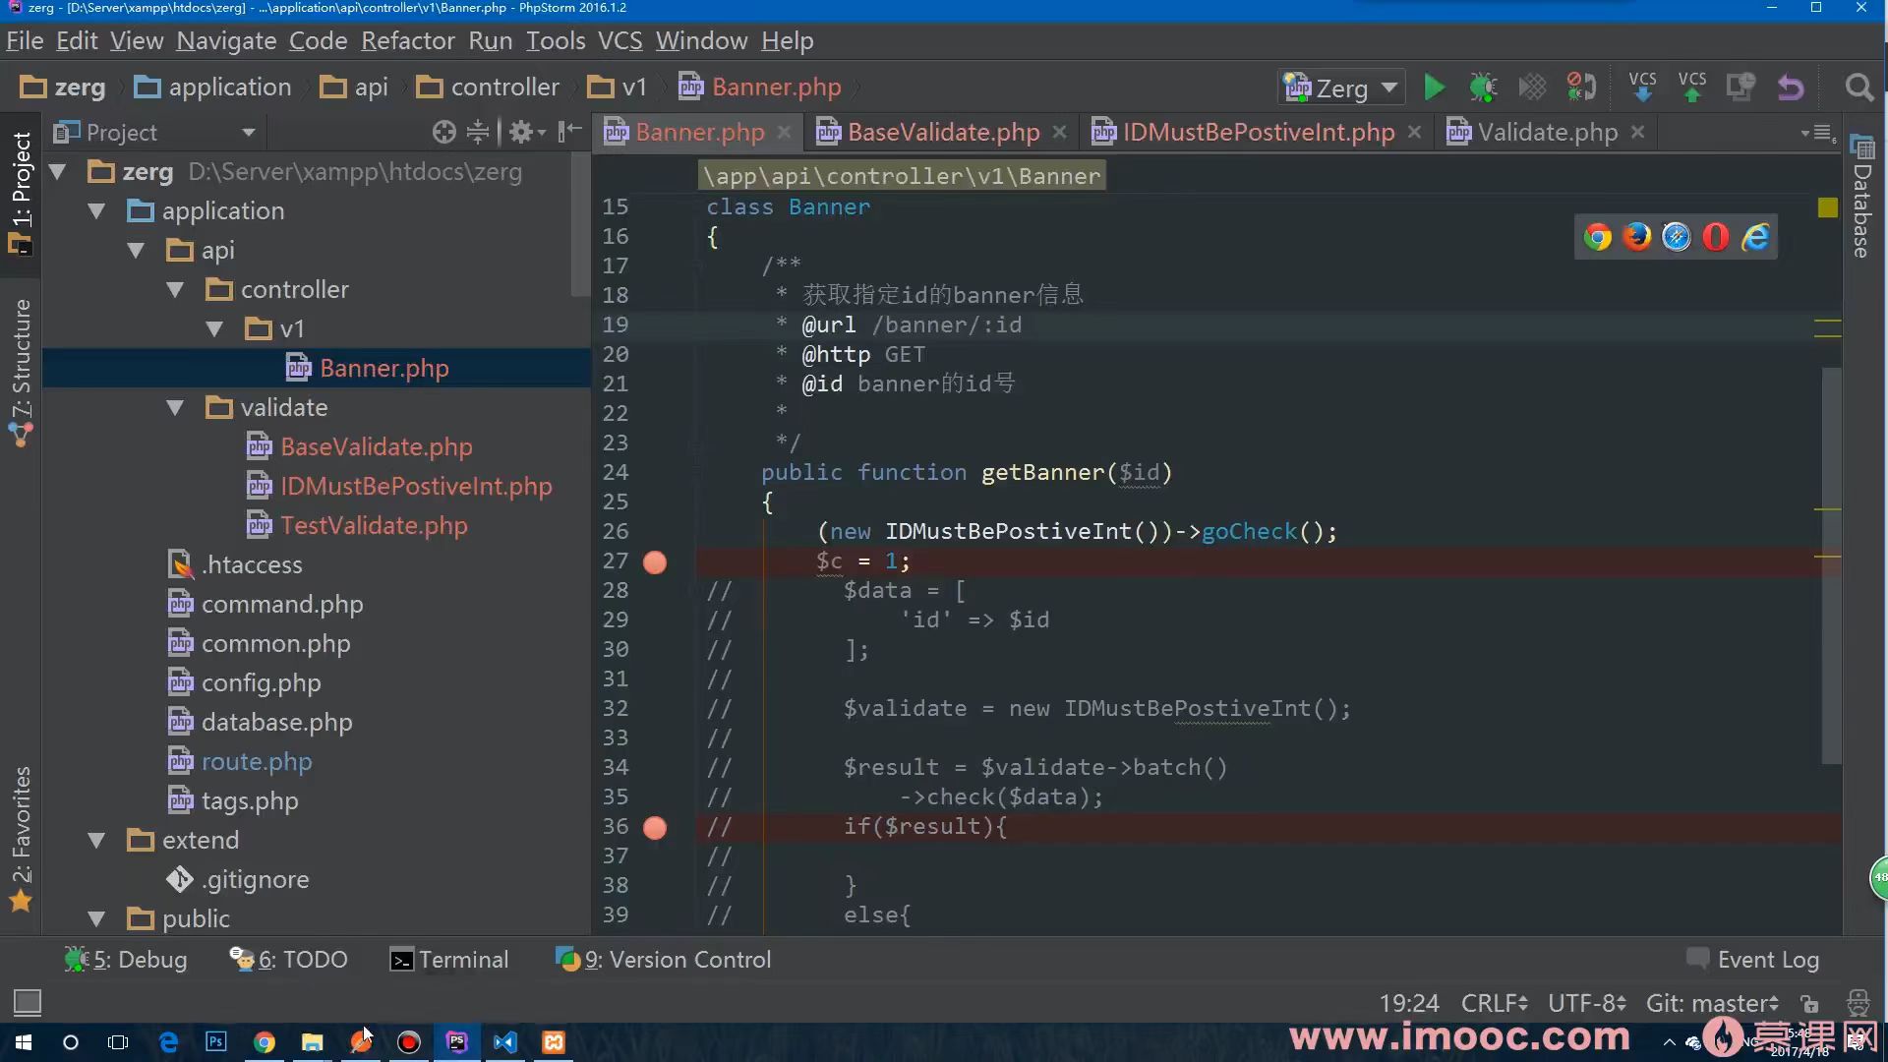The width and height of the screenshot is (1888, 1062).
Task: Select route.php in project tree
Action: [257, 762]
